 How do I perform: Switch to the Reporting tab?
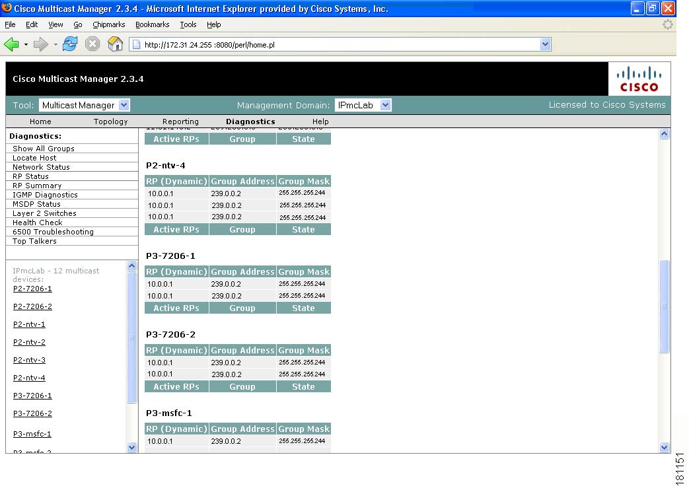[180, 122]
